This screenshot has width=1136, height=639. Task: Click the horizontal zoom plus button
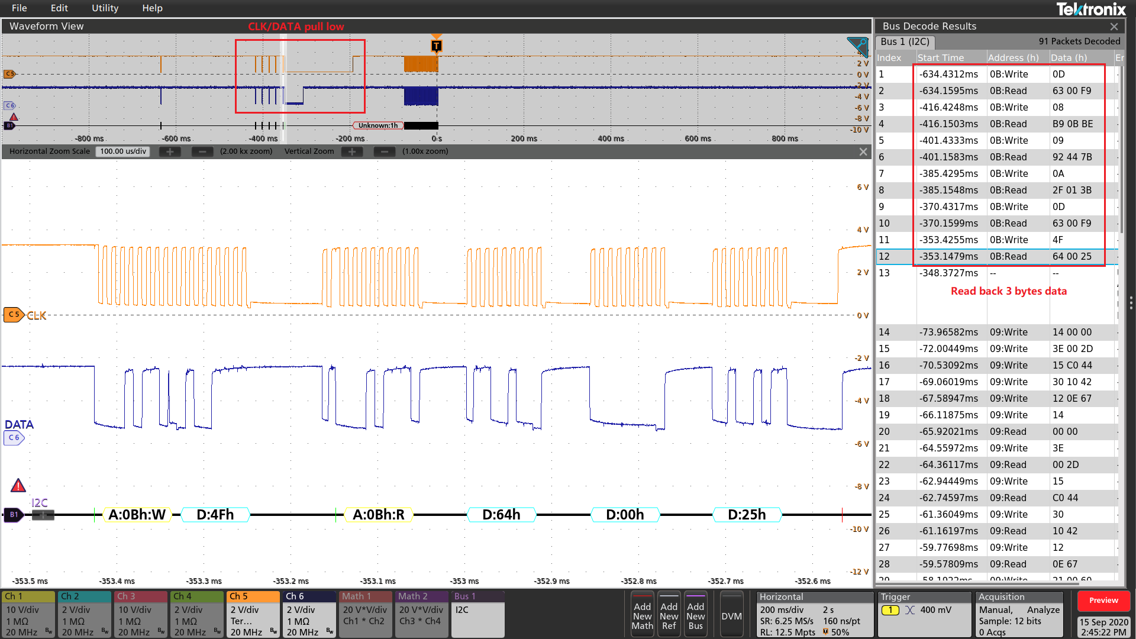coord(170,152)
